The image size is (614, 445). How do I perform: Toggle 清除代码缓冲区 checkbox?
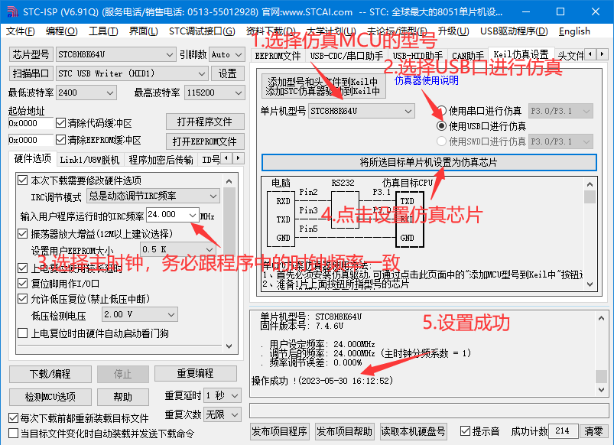tap(60, 123)
